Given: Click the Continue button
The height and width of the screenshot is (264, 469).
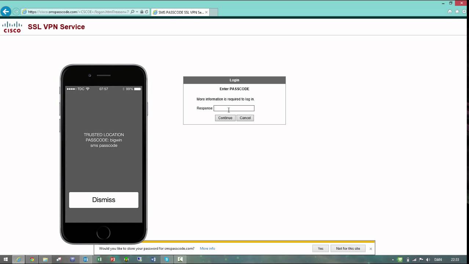Looking at the screenshot, I should pyautogui.click(x=225, y=118).
